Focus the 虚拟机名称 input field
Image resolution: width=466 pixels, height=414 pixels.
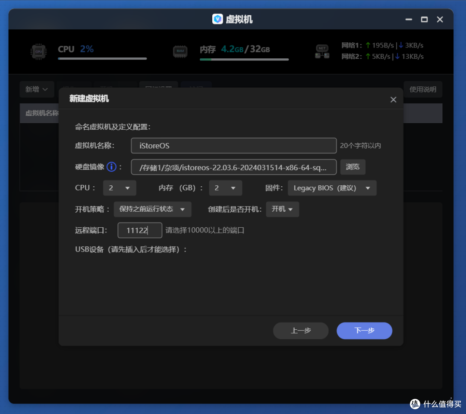click(x=233, y=146)
